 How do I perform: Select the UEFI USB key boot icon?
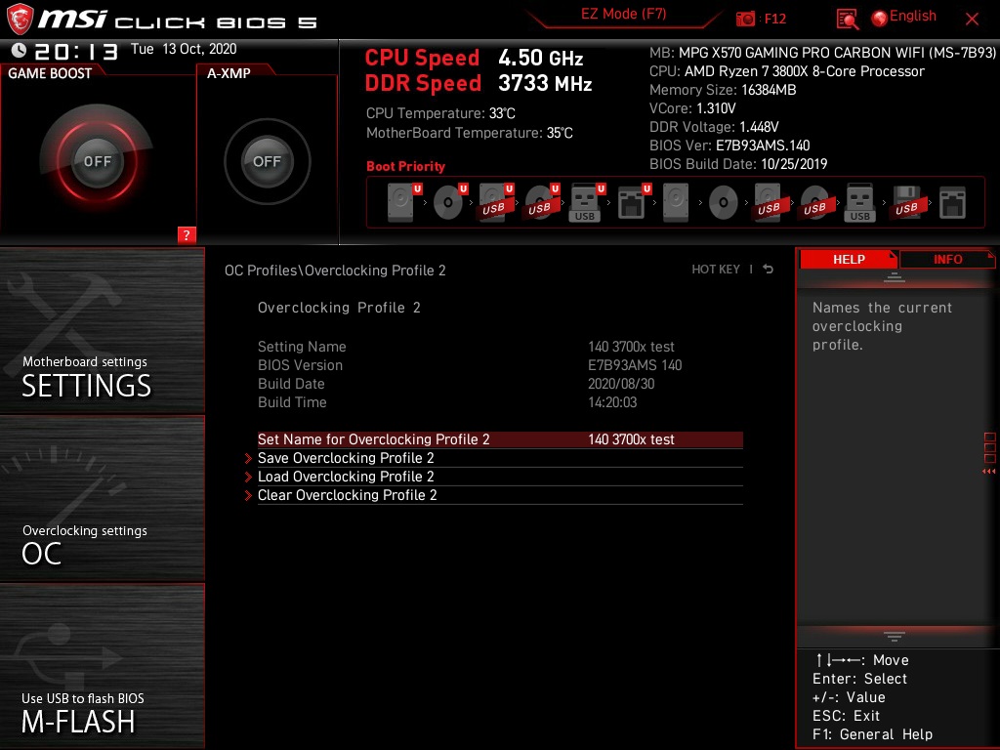[x=587, y=202]
